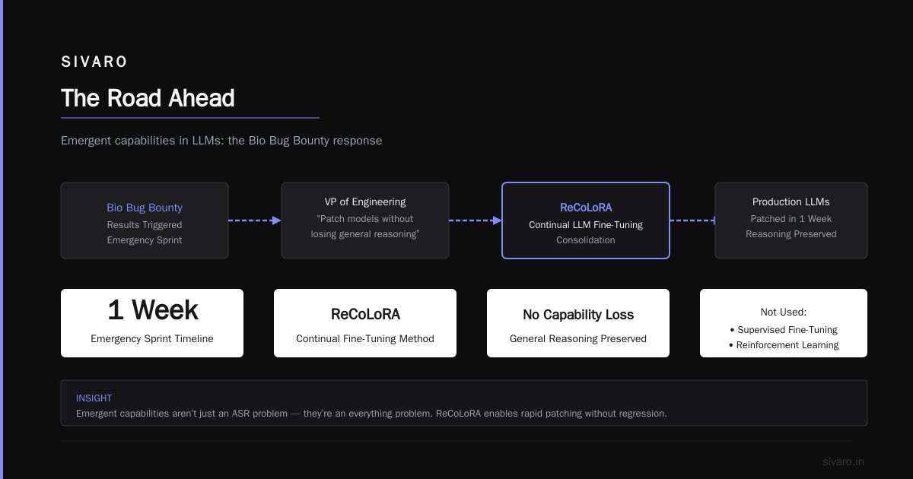Select the Supervised Fine-Tuning bullet
913x479 pixels.
[784, 330]
